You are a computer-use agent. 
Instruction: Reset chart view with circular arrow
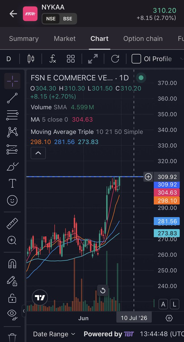(x=103, y=291)
